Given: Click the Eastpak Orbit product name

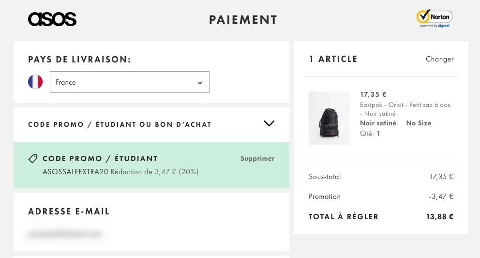Looking at the screenshot, I should [405, 109].
